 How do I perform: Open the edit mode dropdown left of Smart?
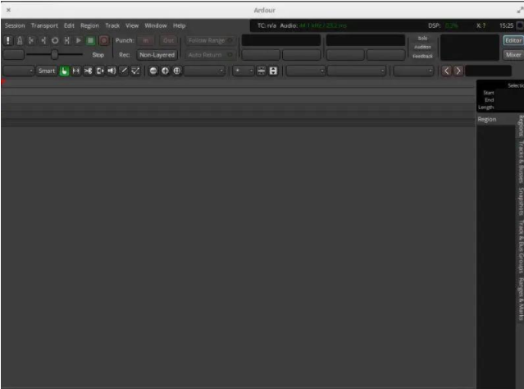19,71
